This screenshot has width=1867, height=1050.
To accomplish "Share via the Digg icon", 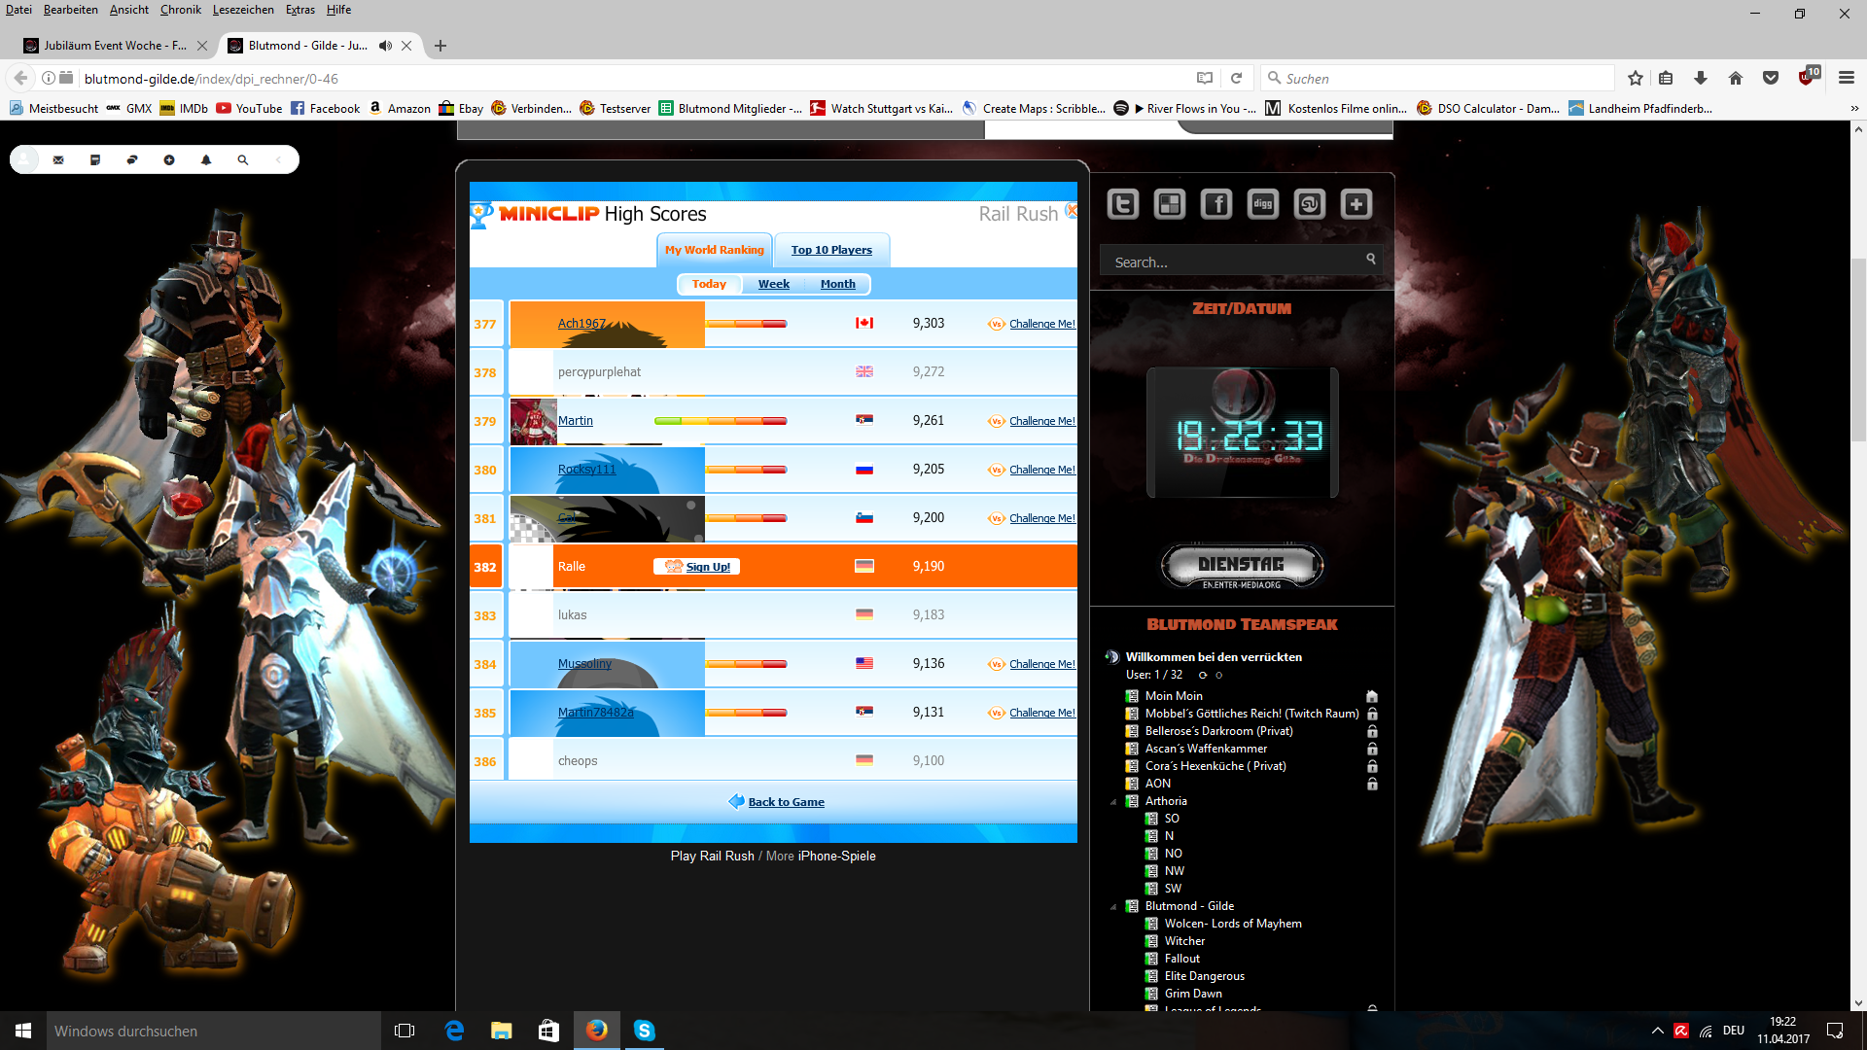I will pos(1263,204).
